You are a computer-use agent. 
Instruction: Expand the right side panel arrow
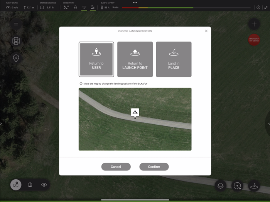pyautogui.click(x=269, y=124)
